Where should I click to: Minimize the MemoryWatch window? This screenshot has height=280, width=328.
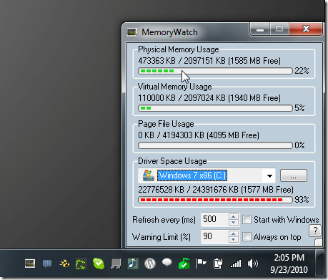pyautogui.click(x=260, y=29)
